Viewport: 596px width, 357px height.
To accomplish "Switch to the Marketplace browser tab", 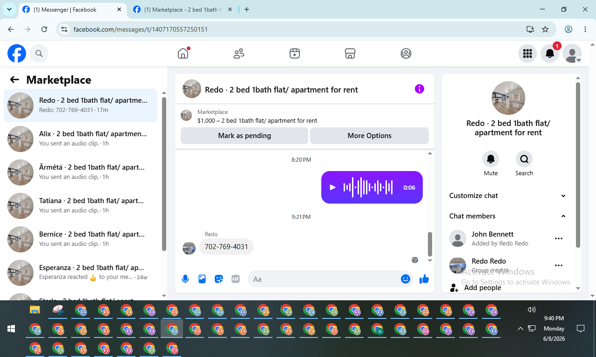I will point(182,10).
